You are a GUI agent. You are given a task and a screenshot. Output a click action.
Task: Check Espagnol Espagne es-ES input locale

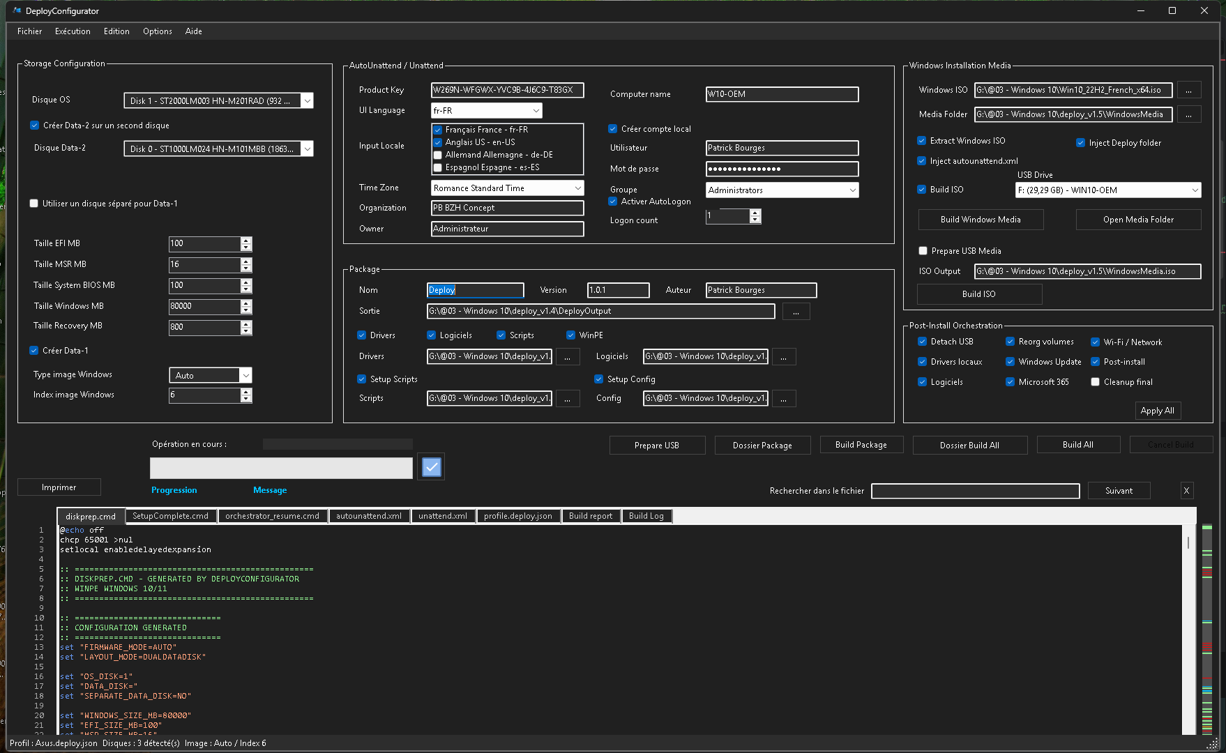[x=438, y=167]
